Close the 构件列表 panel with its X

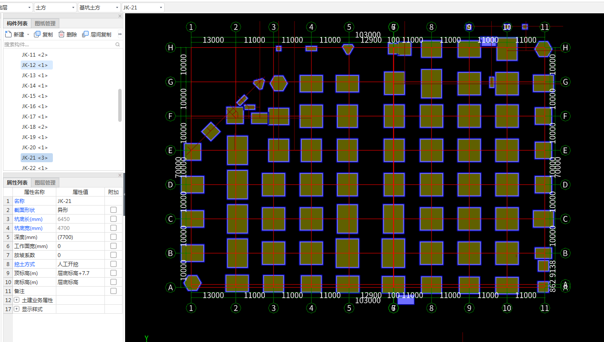(120, 16)
